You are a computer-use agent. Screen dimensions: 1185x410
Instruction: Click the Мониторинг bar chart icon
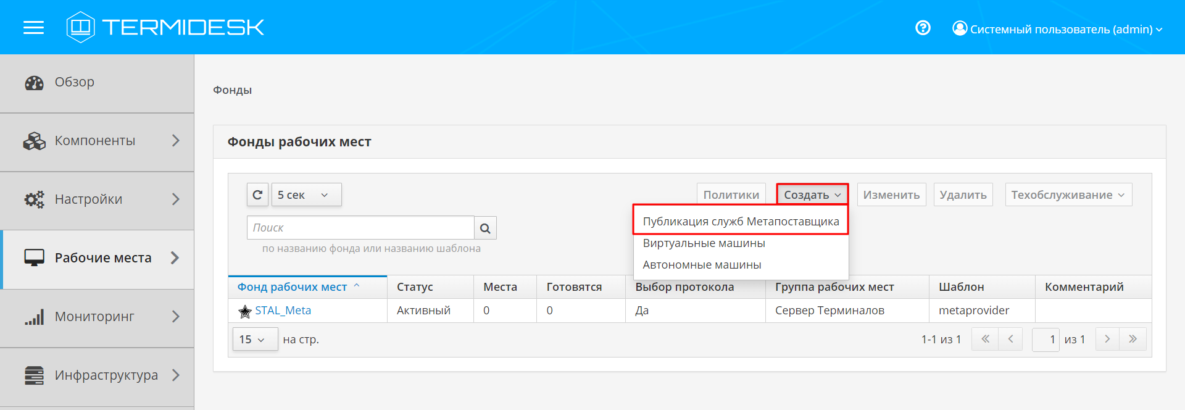(35, 317)
